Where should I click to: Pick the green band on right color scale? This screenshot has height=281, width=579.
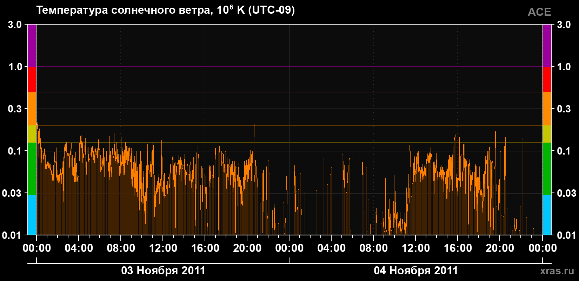[547, 169]
